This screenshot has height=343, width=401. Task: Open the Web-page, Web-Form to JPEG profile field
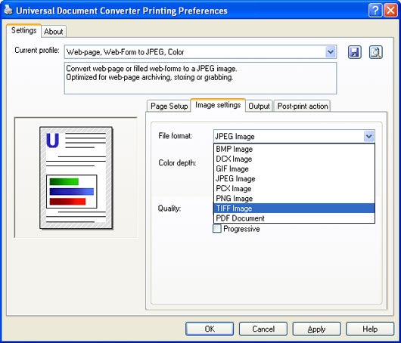click(201, 52)
